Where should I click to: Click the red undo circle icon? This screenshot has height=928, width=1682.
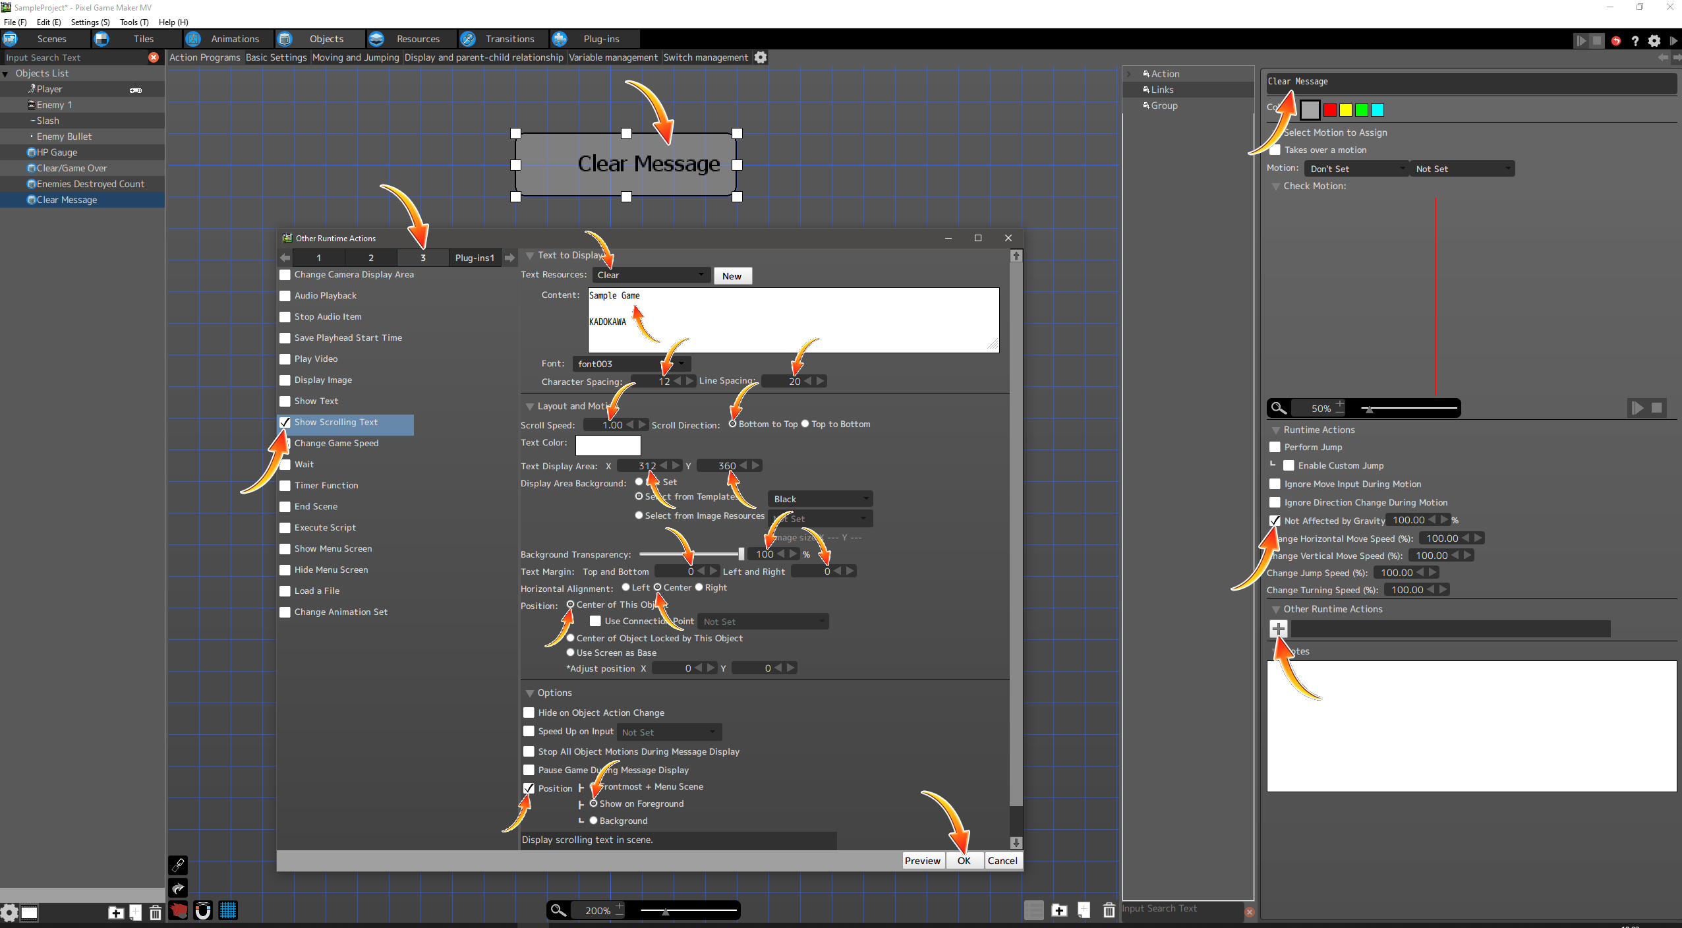1616,41
